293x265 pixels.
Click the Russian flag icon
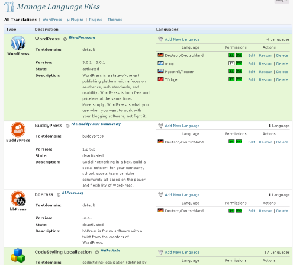[x=160, y=71]
